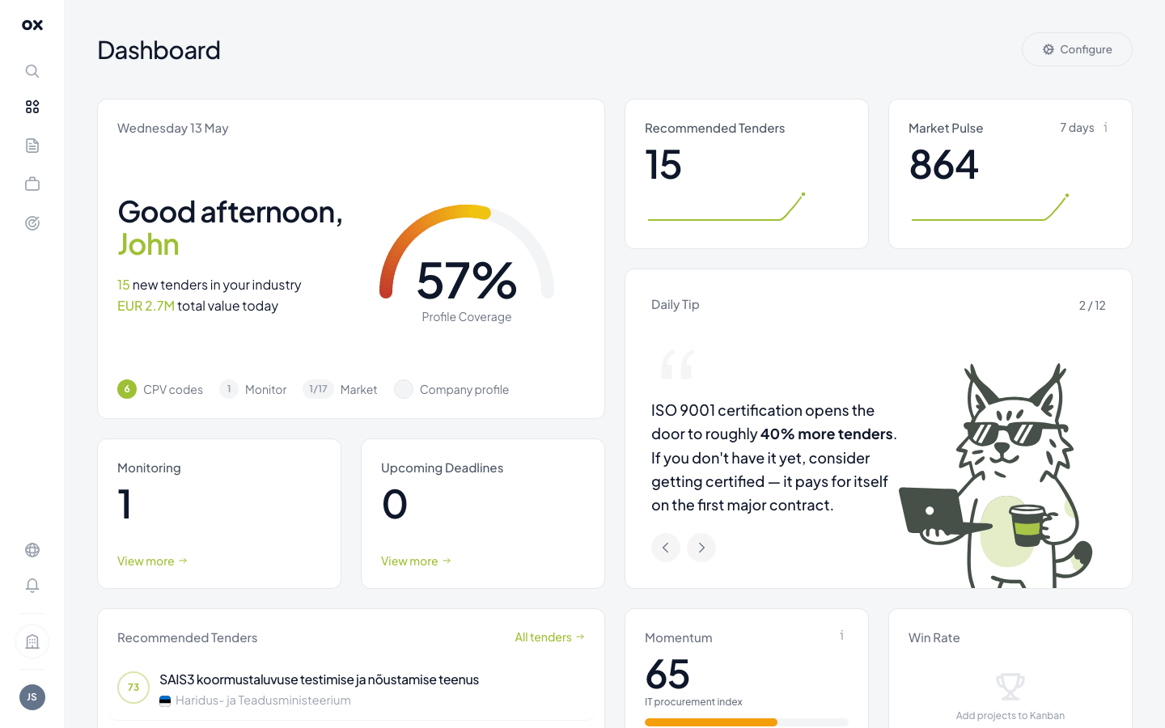Open View more under Upcoming Deadlines
This screenshot has width=1165, height=728.
point(416,561)
